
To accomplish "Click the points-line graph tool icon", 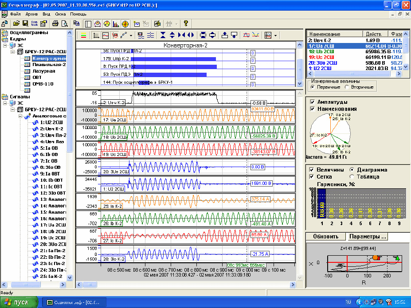I will pyautogui.click(x=124, y=35).
